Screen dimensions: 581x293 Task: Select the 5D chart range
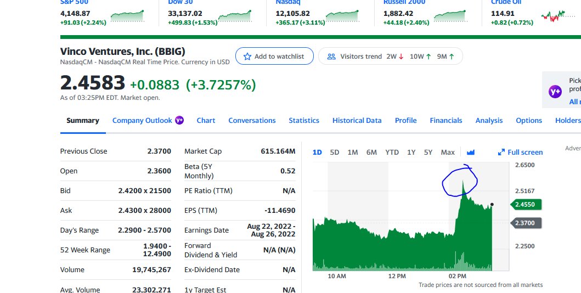point(335,152)
